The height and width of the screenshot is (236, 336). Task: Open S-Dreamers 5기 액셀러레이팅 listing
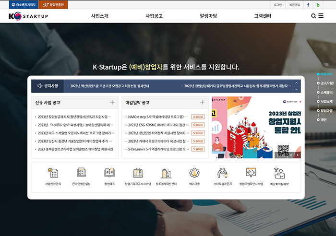[x=158, y=149]
